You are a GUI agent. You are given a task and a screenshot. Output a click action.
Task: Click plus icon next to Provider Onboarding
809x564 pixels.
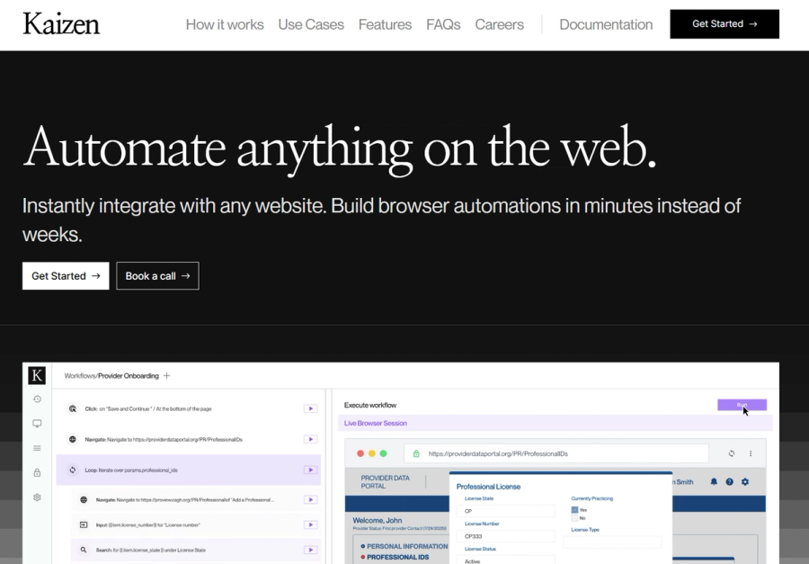tap(166, 375)
